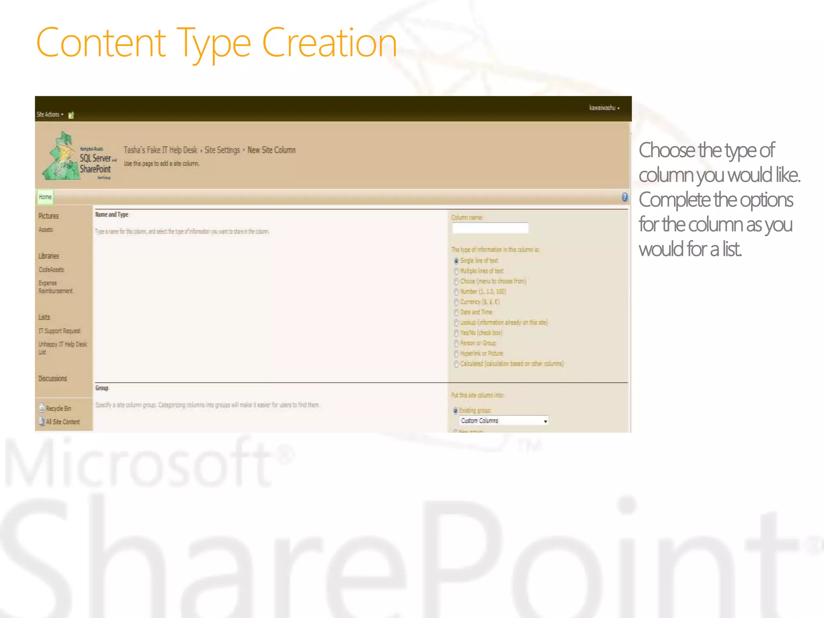This screenshot has width=824, height=618.
Task: Click the Recycle Bin icon
Action: click(41, 408)
